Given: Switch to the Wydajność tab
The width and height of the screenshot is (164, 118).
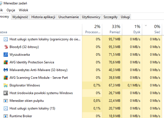Looking at the screenshot, I should [20, 17].
